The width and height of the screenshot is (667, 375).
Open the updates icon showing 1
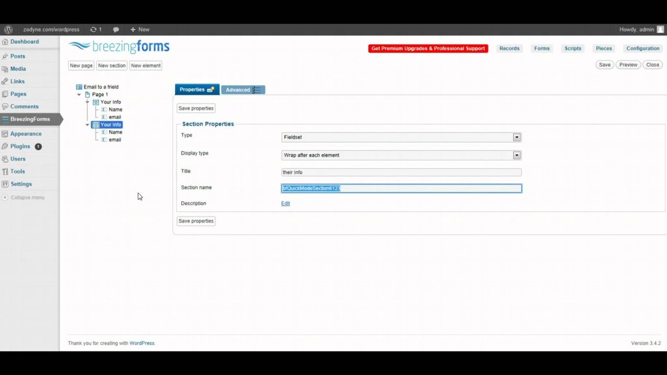pos(96,30)
